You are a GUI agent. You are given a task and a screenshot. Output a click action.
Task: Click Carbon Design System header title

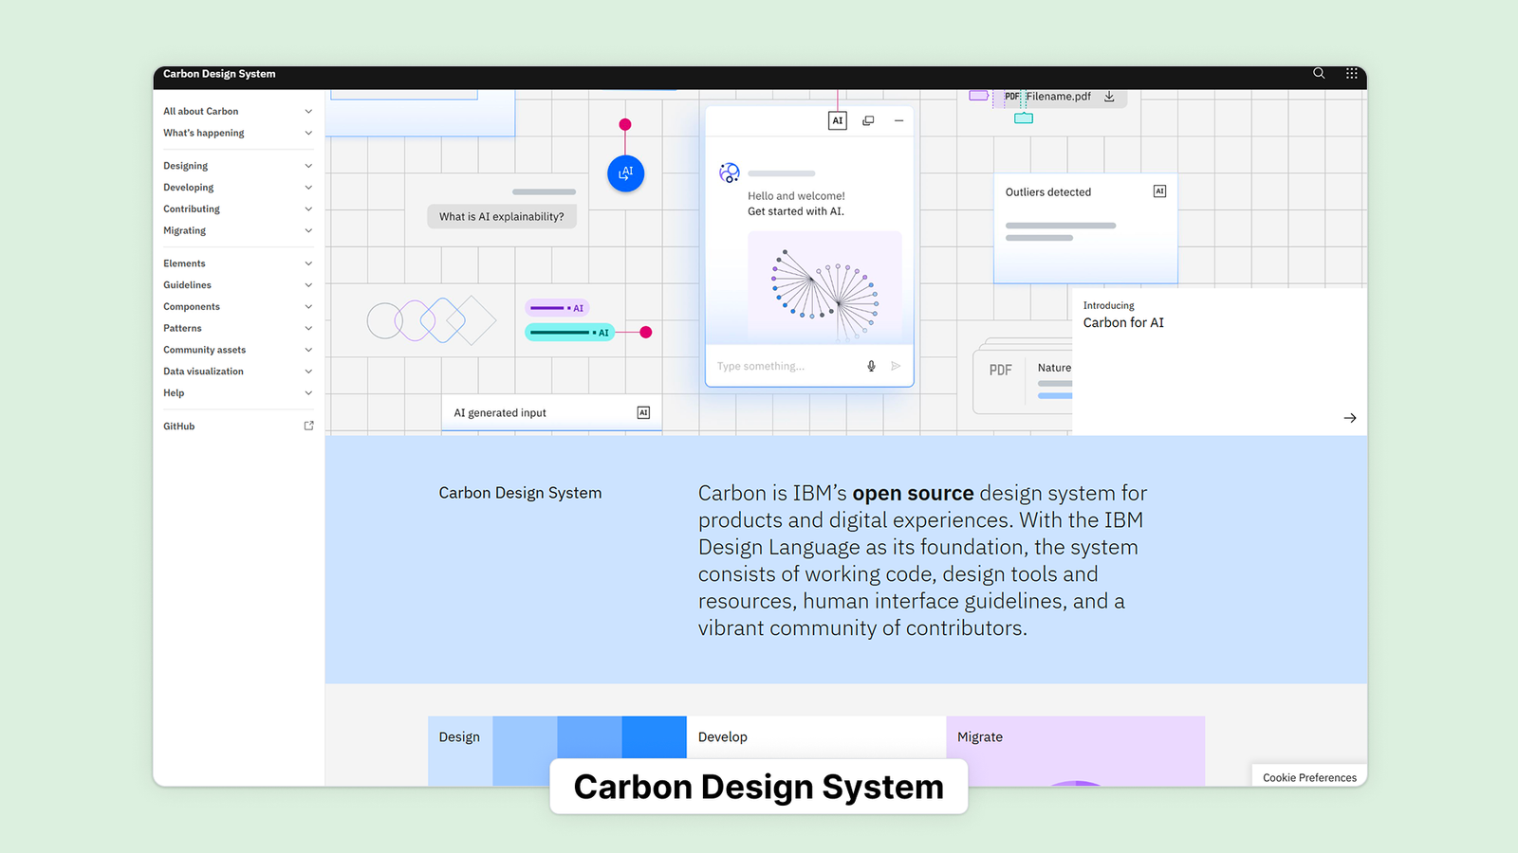(219, 73)
